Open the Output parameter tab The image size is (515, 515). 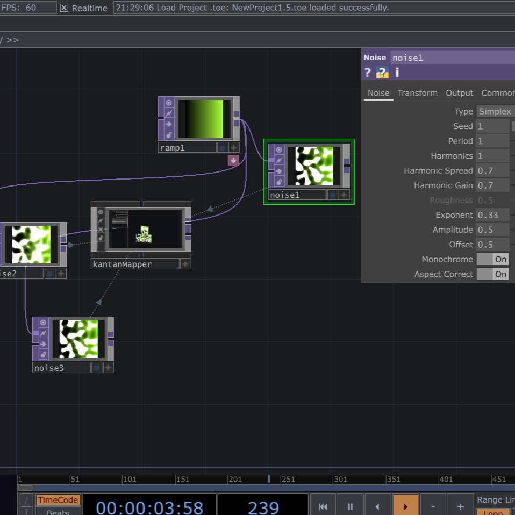pos(460,92)
